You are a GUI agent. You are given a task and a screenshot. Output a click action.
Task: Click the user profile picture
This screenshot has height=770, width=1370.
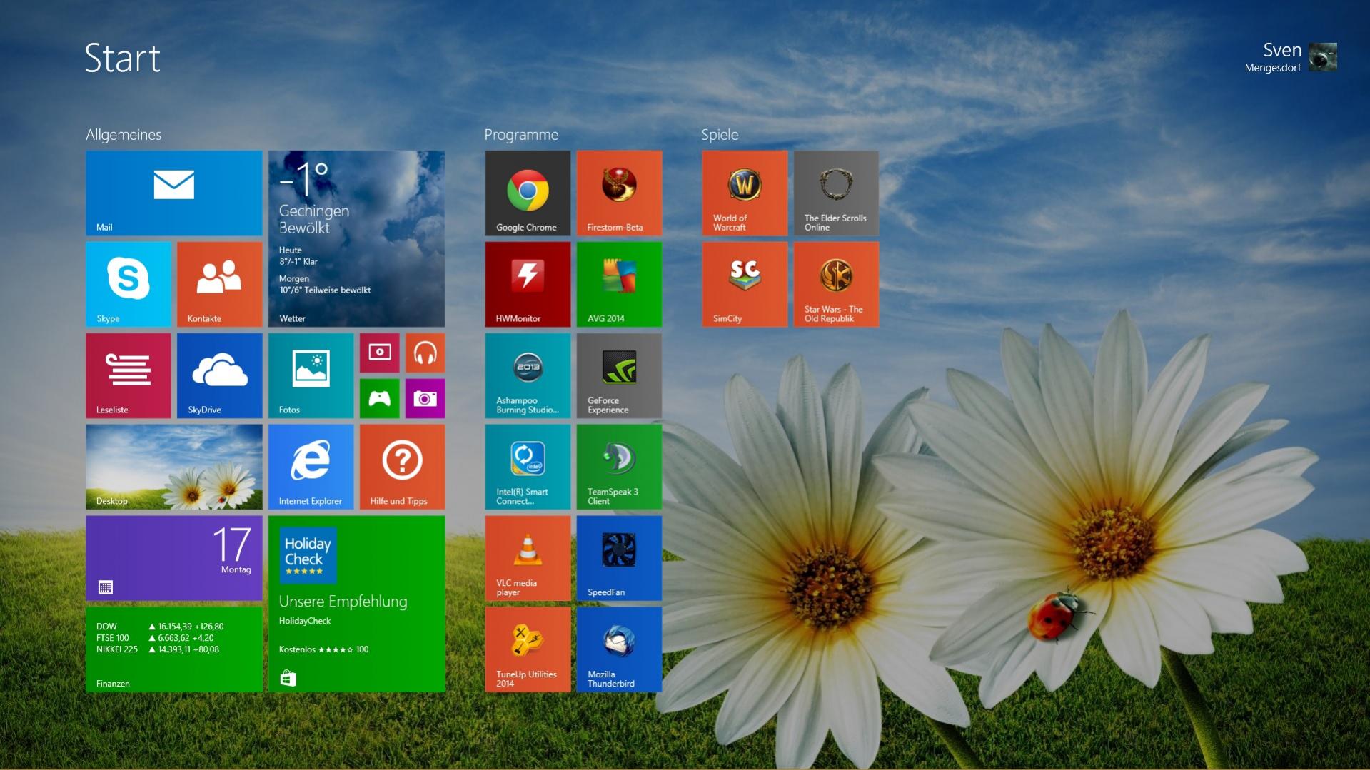point(1322,57)
